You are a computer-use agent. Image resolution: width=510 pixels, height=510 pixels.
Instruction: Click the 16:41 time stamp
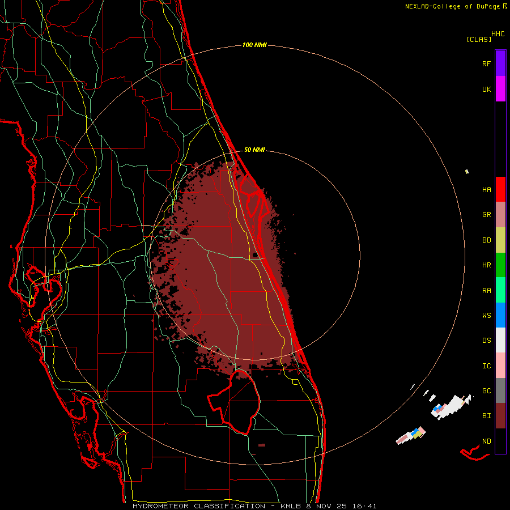tap(365, 506)
